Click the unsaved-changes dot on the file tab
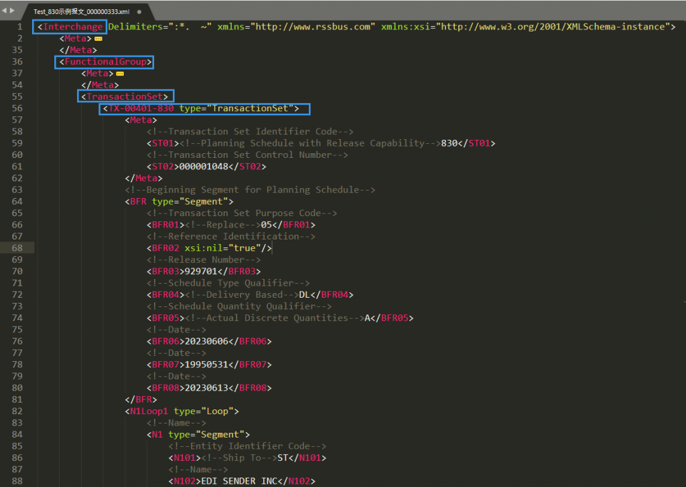 pyautogui.click(x=139, y=12)
